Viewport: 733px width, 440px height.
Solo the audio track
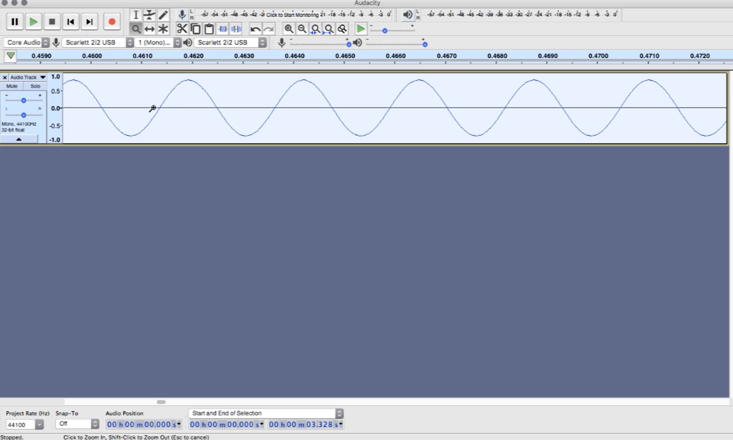[35, 86]
